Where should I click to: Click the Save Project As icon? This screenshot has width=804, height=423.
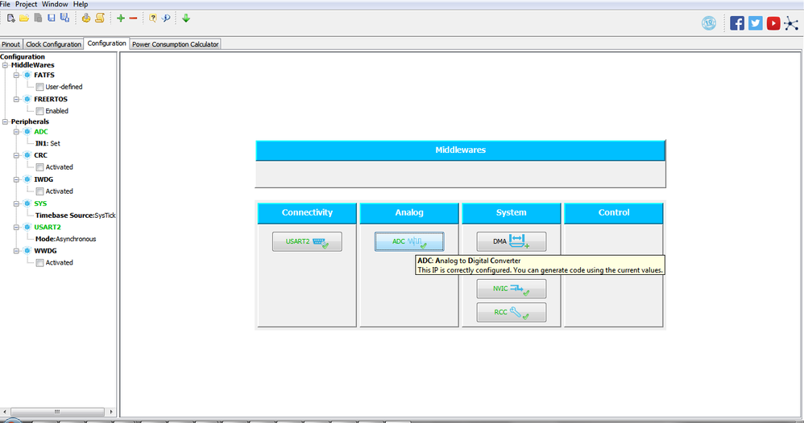[64, 18]
